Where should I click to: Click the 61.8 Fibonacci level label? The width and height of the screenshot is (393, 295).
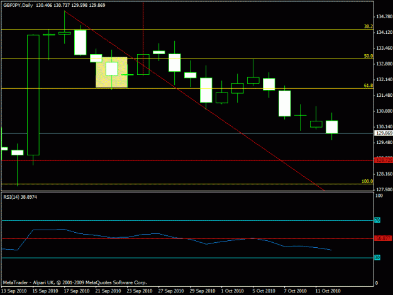pyautogui.click(x=368, y=86)
